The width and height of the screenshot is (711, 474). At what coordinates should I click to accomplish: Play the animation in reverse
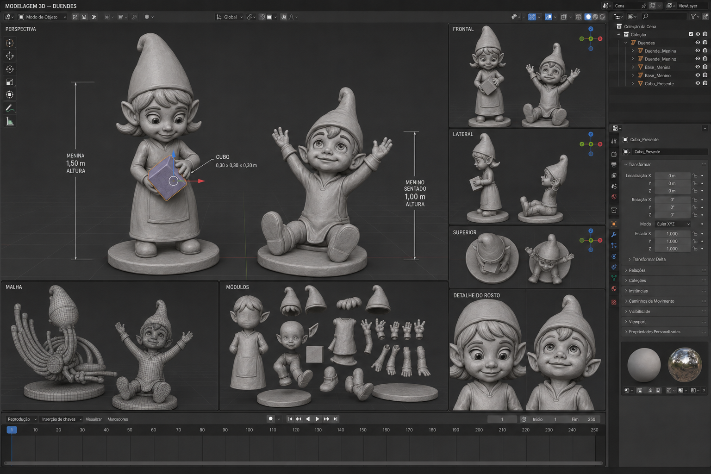[308, 419]
